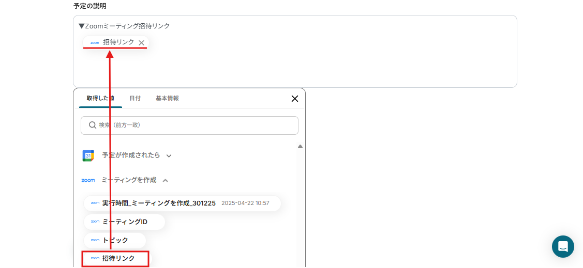The width and height of the screenshot is (583, 268).
Task: Select 招待リンク in the value list
Action: [116, 259]
